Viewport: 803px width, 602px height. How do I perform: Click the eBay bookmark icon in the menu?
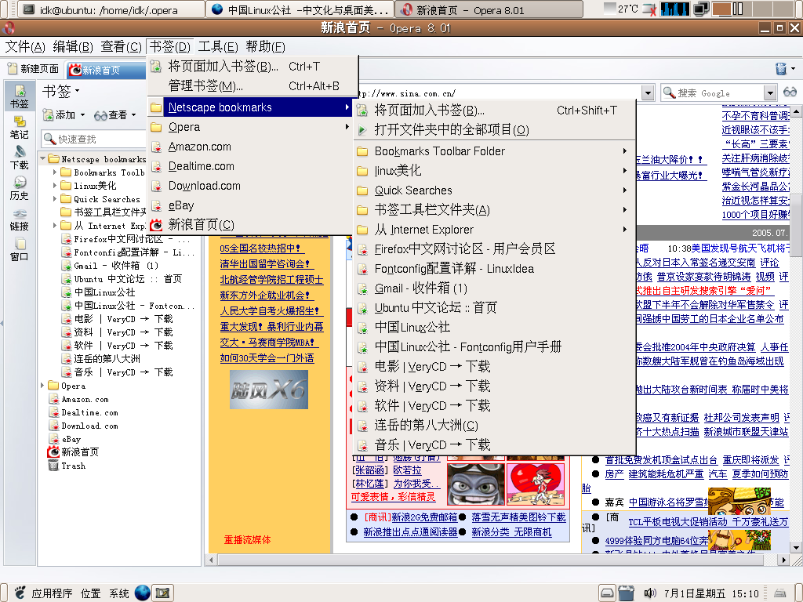point(156,206)
